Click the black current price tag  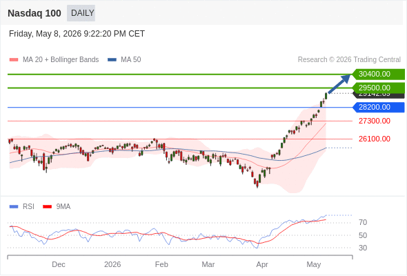pos(379,95)
